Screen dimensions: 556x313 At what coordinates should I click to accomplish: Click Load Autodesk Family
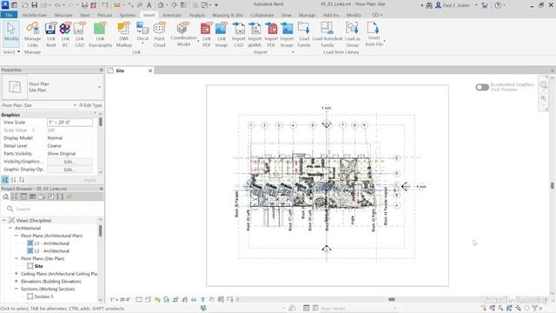(328, 35)
